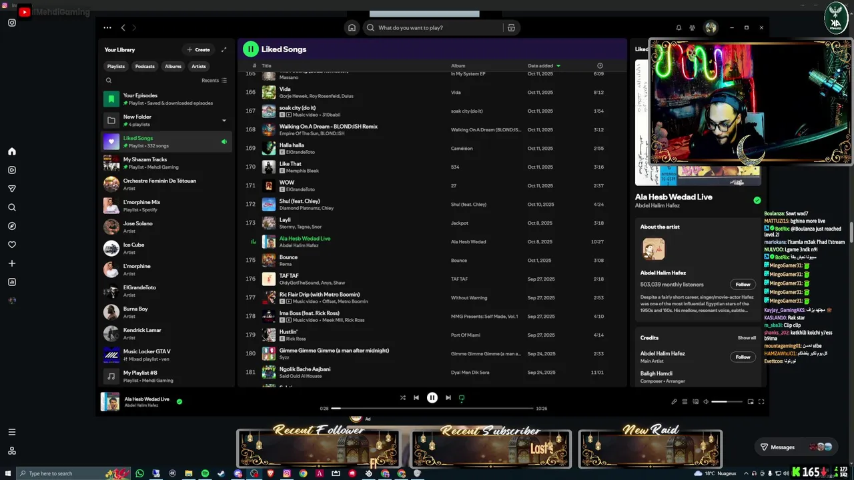This screenshot has width=854, height=480.
Task: Open Connect to a device icon
Action: (x=695, y=402)
